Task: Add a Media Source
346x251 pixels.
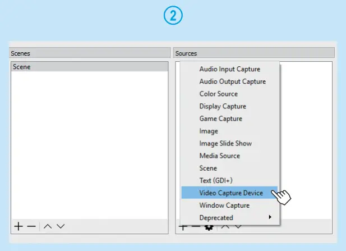Action: [229, 156]
